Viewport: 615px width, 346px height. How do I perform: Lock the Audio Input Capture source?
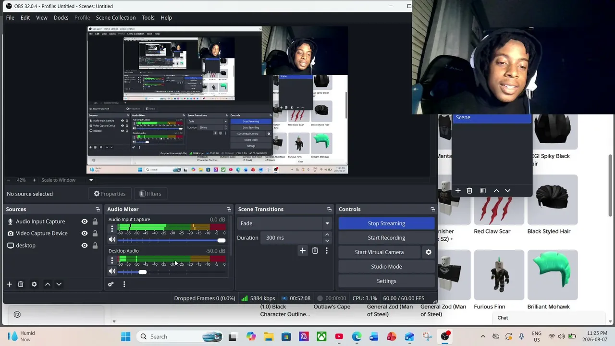coord(95,222)
